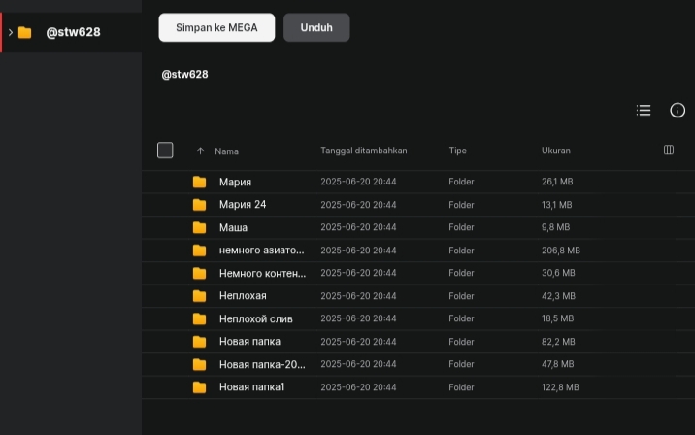Screen dimensions: 695x435
Task: Click Folder type cell in Мария 24 row
Action: 461,205
